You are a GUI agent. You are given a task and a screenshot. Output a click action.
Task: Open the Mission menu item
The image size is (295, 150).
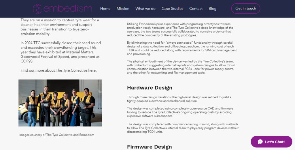coord(123,9)
